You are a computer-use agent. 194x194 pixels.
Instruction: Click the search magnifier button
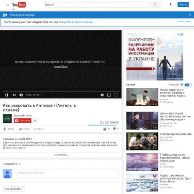pos(155,5)
